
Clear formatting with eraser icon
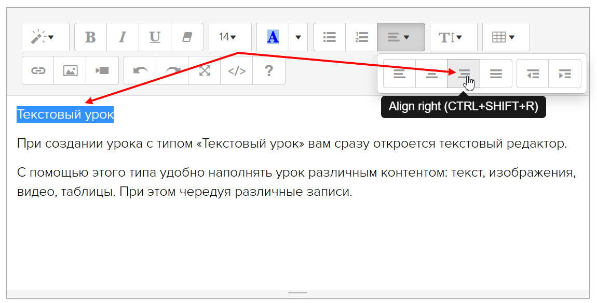[187, 37]
